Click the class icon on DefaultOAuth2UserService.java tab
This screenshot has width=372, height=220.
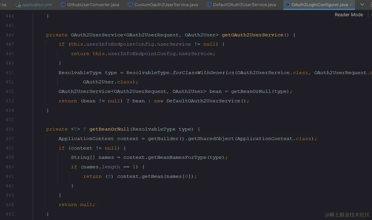[209, 5]
